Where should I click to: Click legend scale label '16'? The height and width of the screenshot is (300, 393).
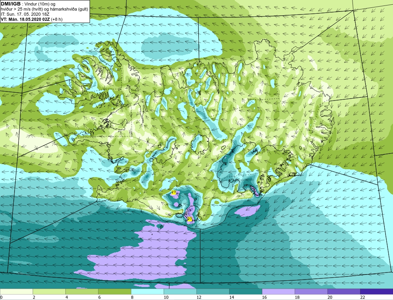pyautogui.click(x=264, y=297)
